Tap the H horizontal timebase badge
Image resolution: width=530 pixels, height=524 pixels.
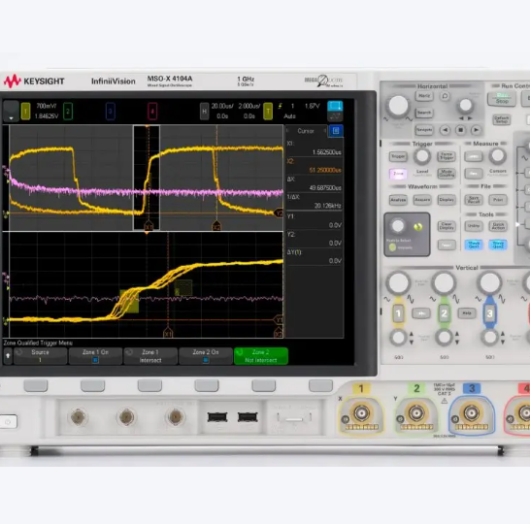[x=204, y=112]
